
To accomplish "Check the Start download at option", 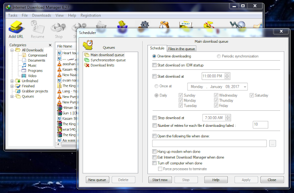I will click(154, 76).
